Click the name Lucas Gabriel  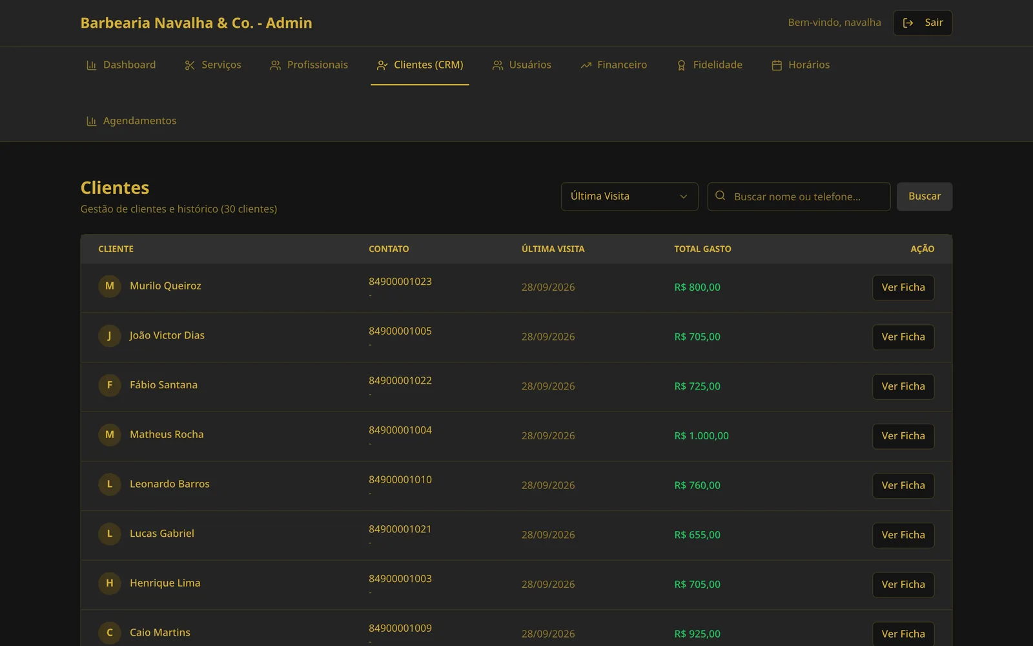[x=162, y=534]
